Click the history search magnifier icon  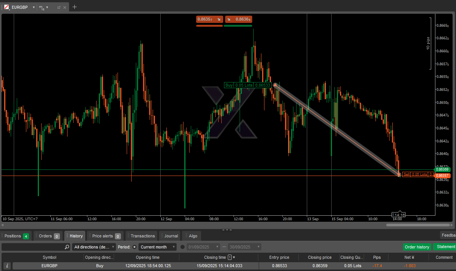click(x=67, y=247)
